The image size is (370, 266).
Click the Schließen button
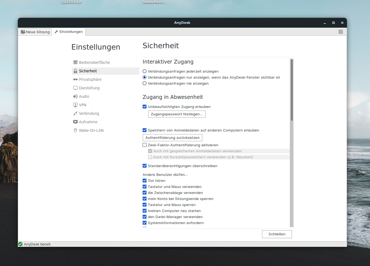pyautogui.click(x=277, y=234)
